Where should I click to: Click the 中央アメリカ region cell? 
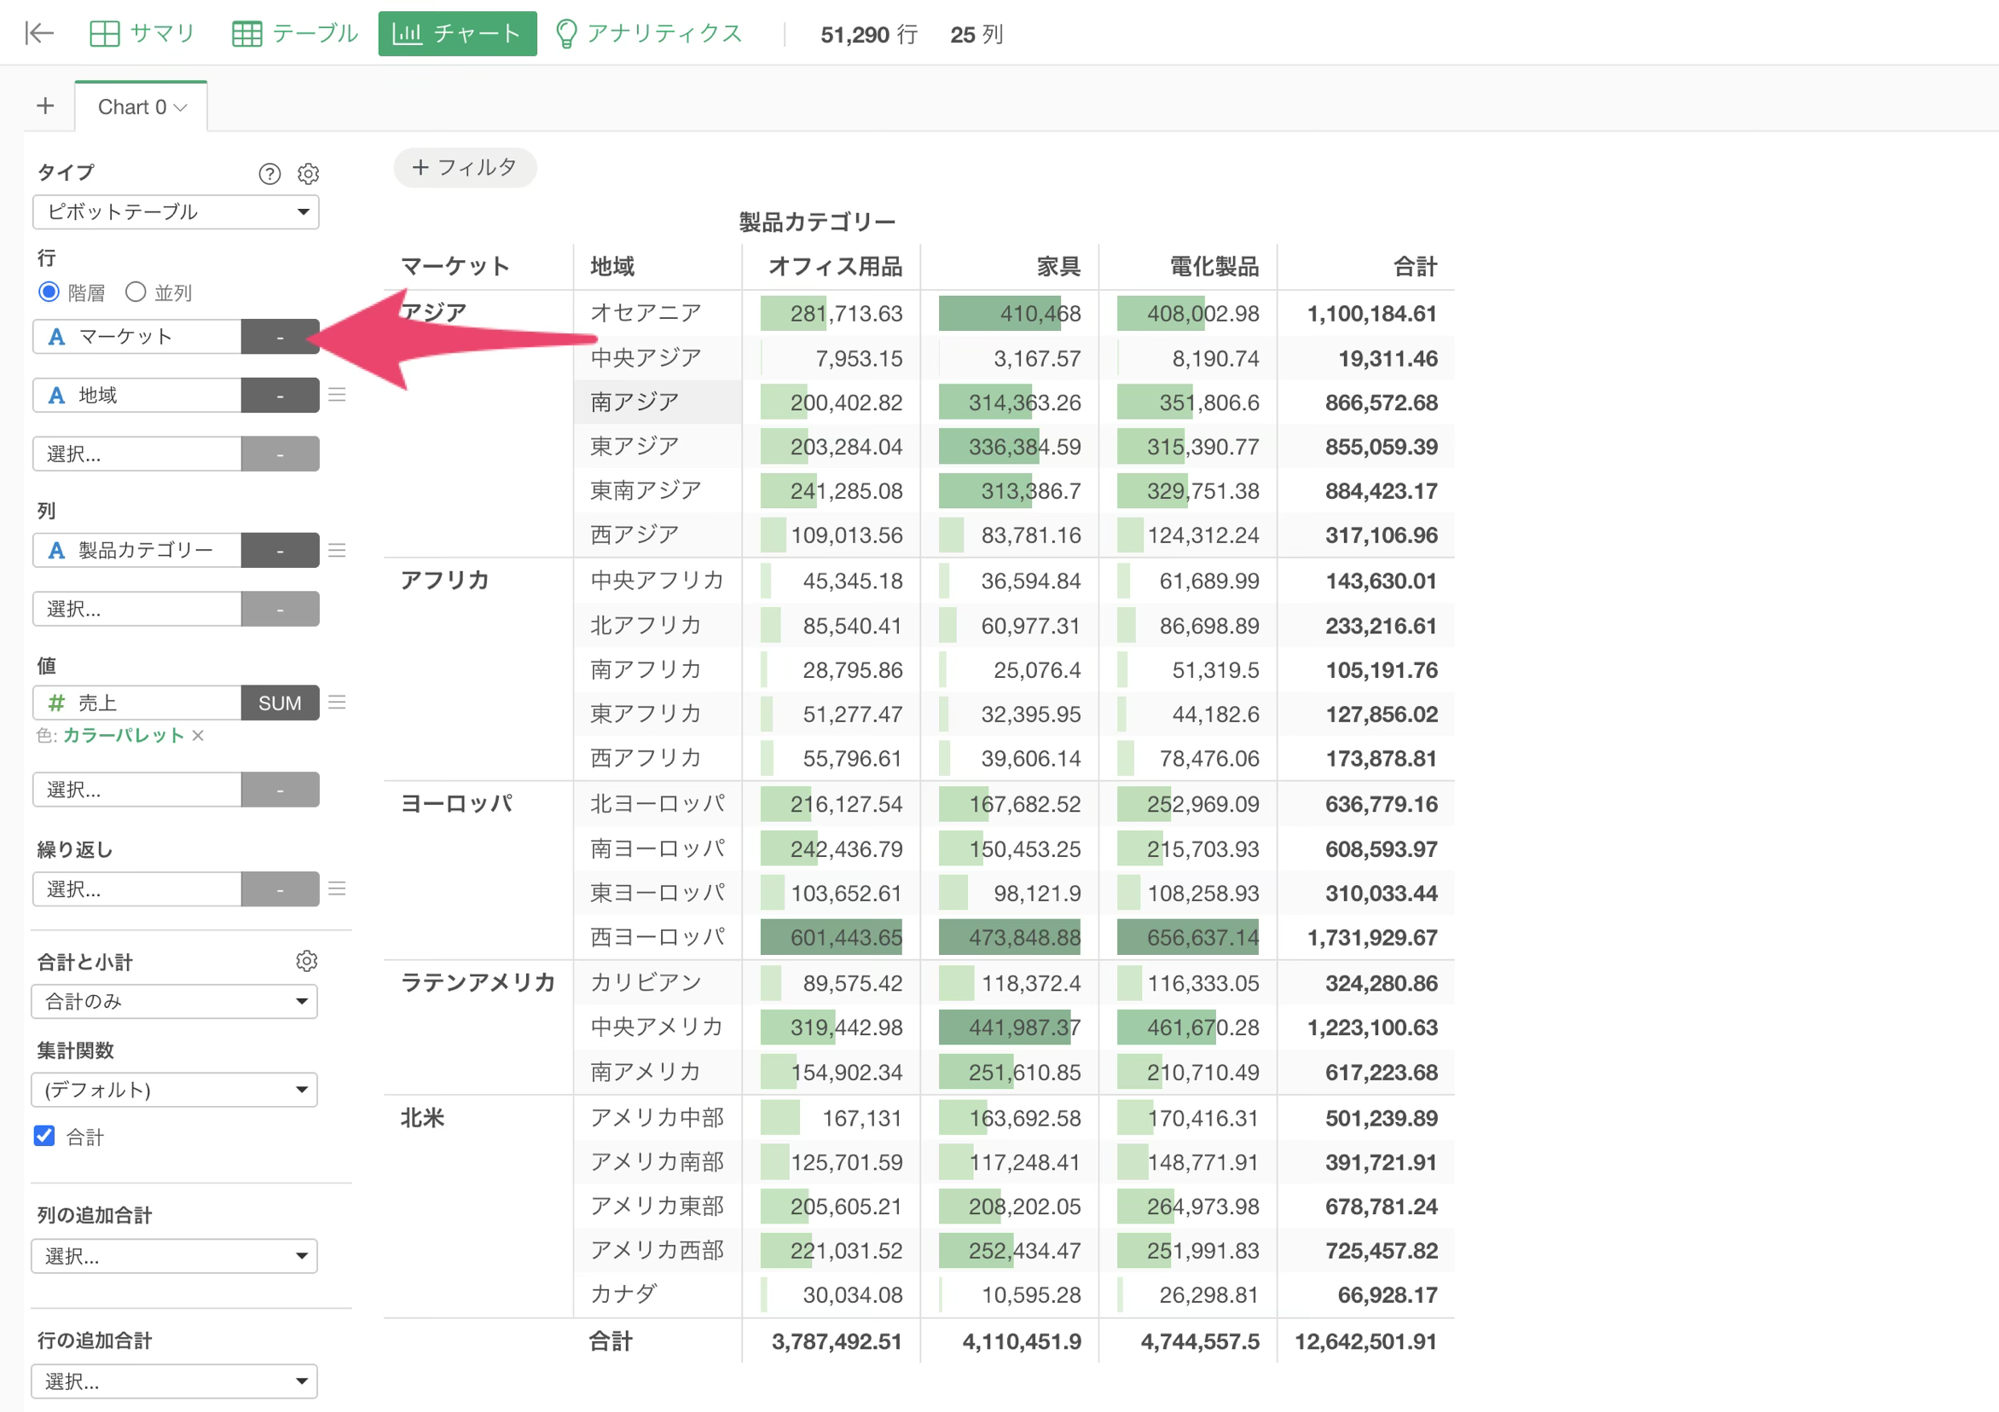pos(658,1027)
